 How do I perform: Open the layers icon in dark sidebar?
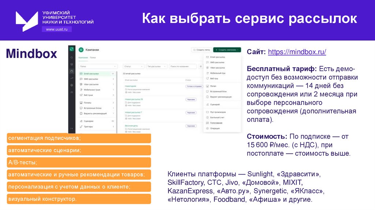pos(71,64)
